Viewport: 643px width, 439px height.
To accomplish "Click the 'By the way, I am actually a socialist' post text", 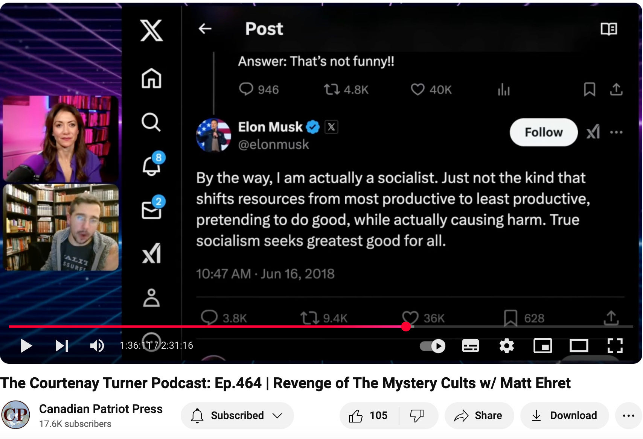I will point(393,209).
